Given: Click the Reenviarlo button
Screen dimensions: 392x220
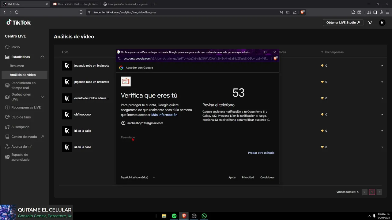Looking at the screenshot, I should (x=128, y=137).
